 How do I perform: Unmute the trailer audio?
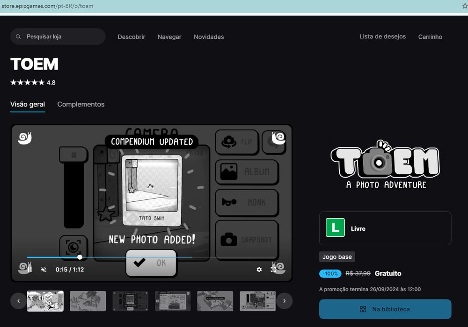pyautogui.click(x=44, y=270)
